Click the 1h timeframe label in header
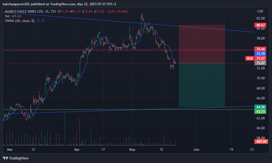 click(x=46, y=12)
